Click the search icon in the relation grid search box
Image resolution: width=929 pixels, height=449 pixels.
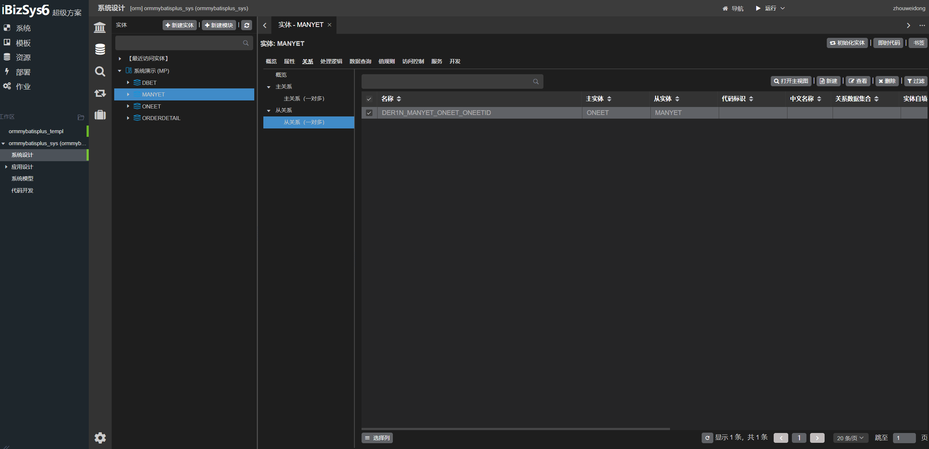click(x=536, y=82)
